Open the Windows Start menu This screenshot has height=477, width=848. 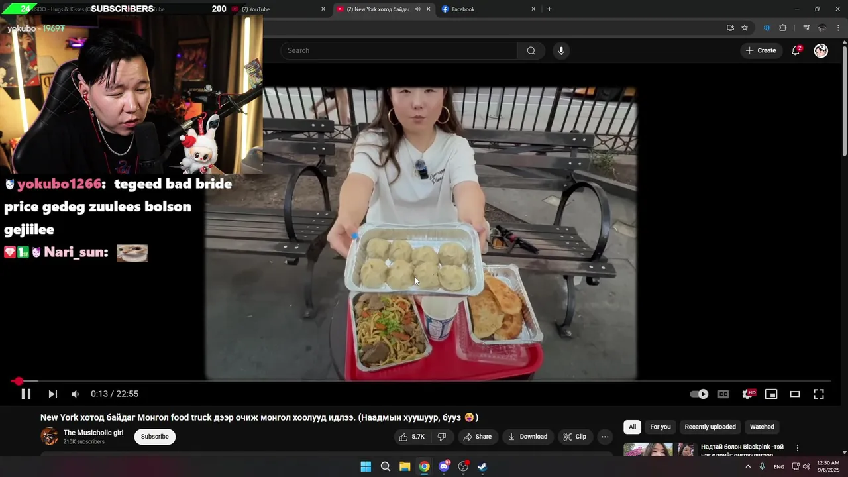[366, 466]
